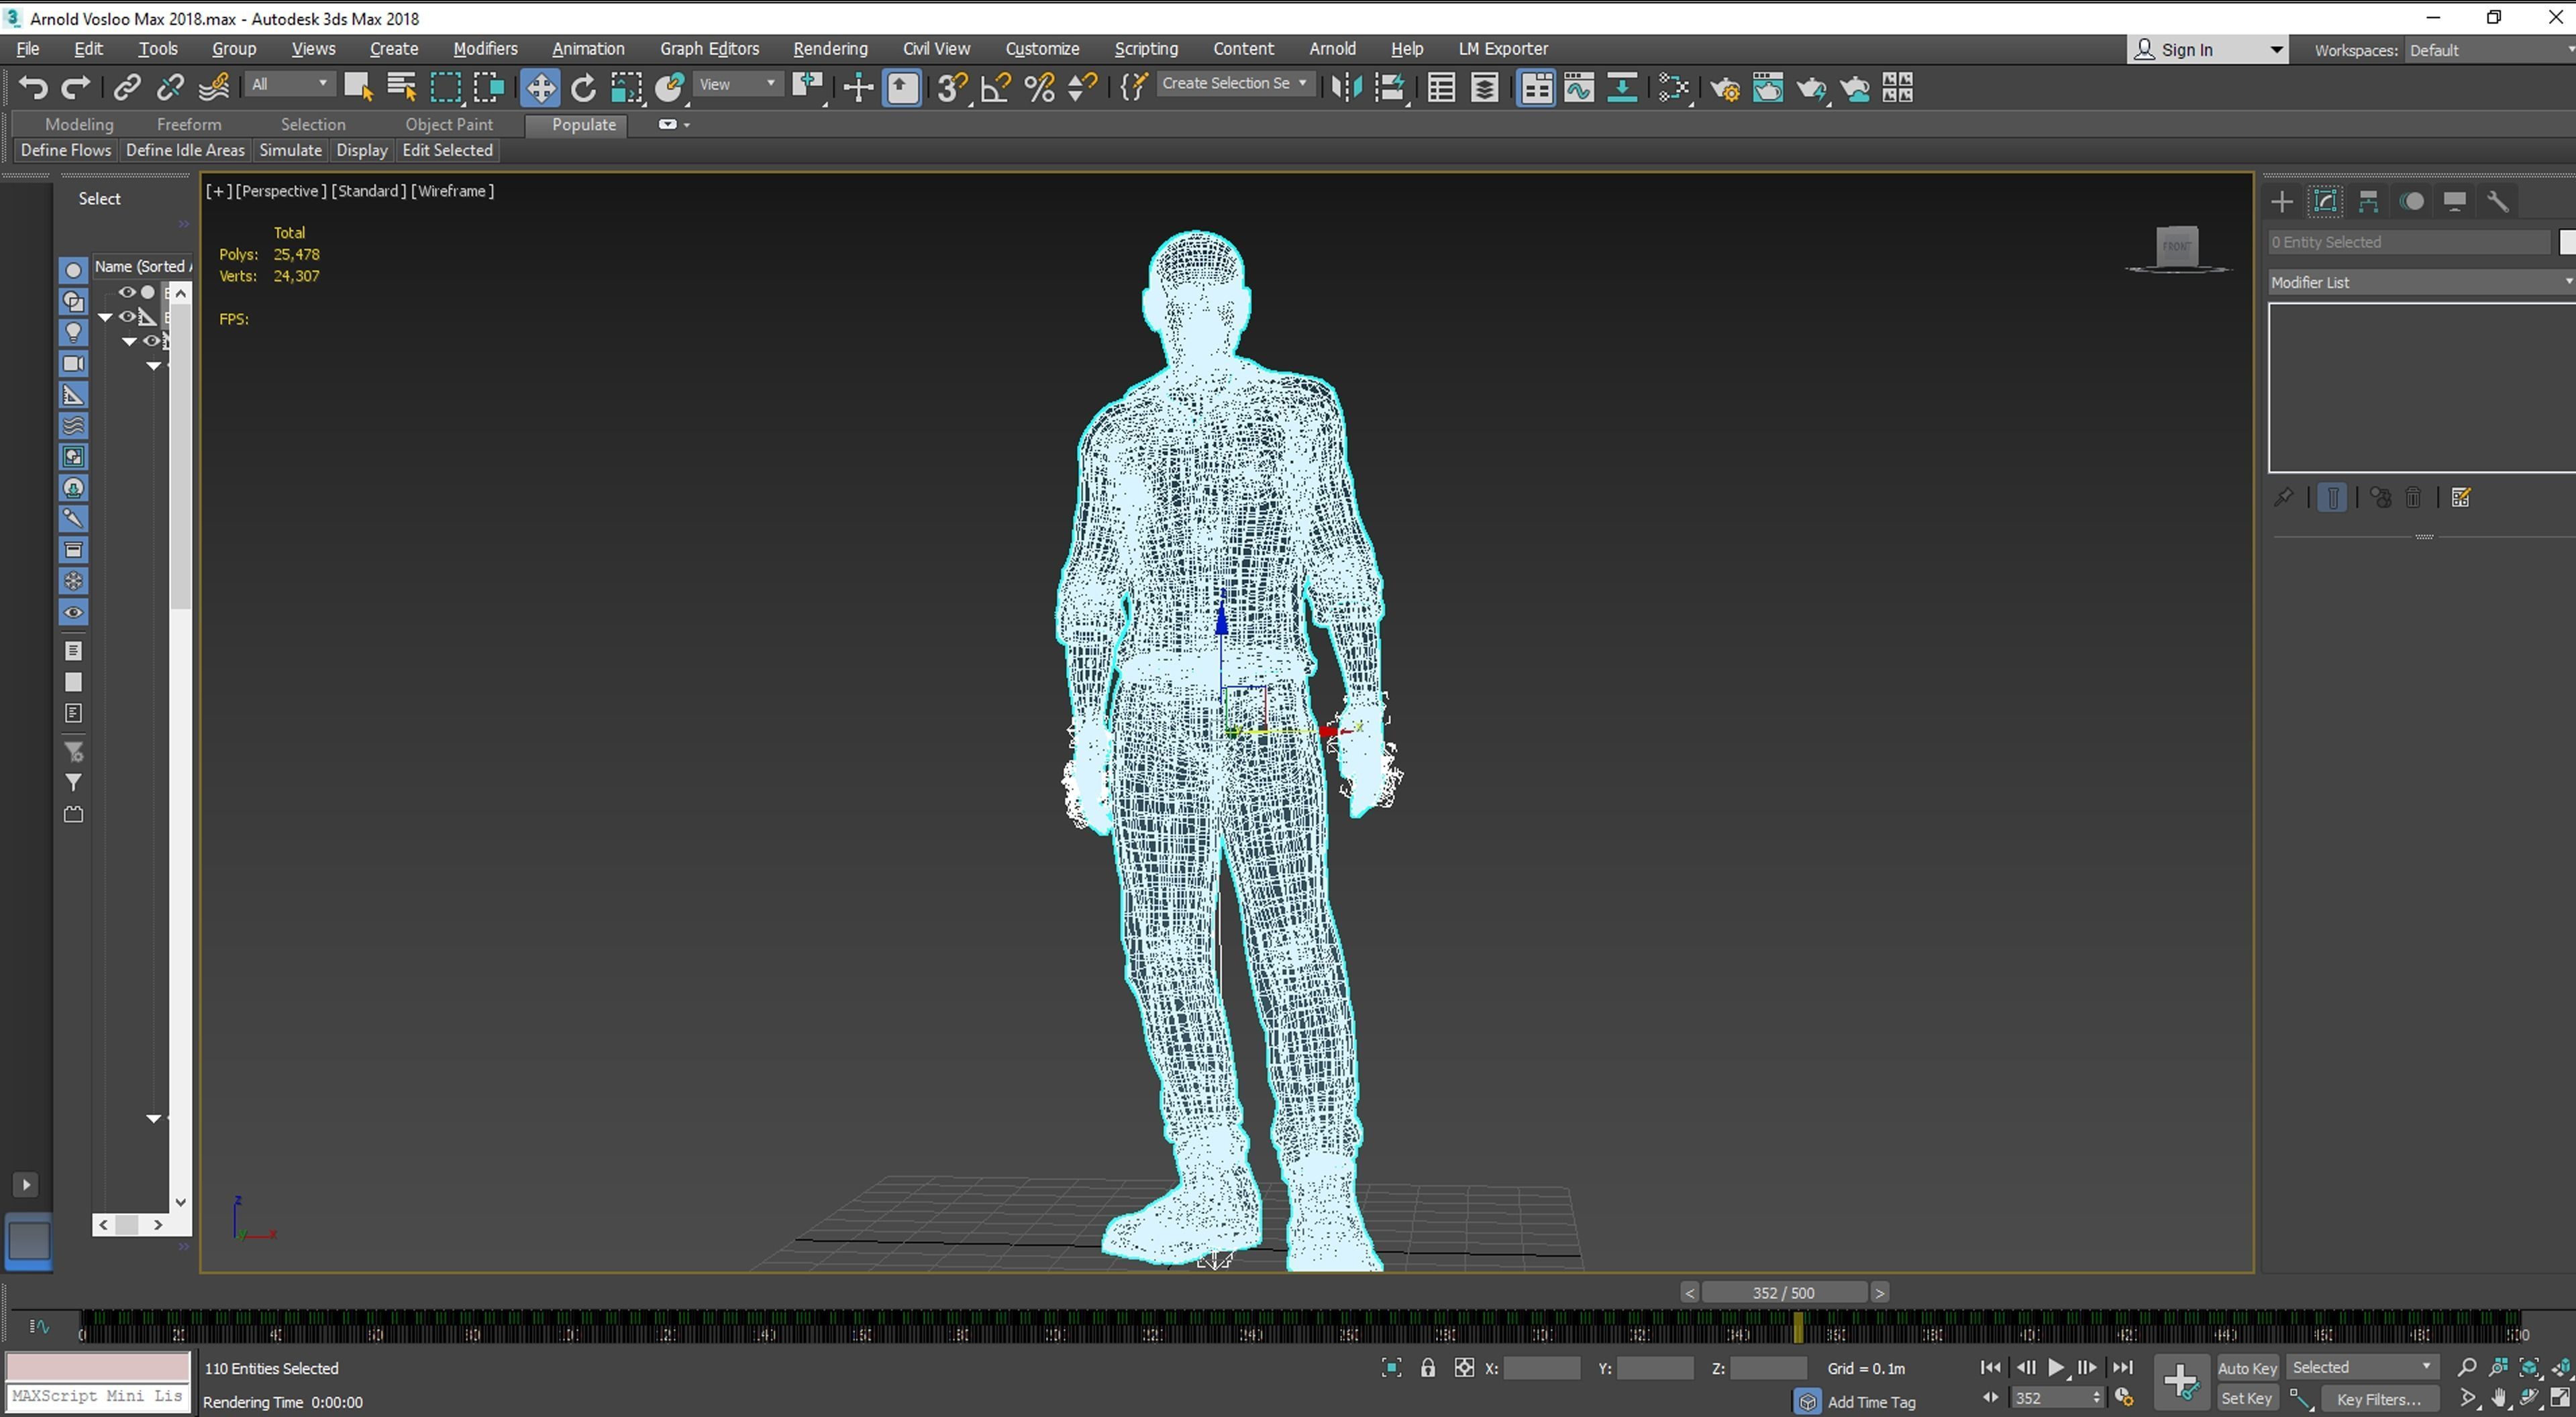This screenshot has height=1417, width=2576.
Task: Click the Undo arrow icon
Action: (33, 88)
